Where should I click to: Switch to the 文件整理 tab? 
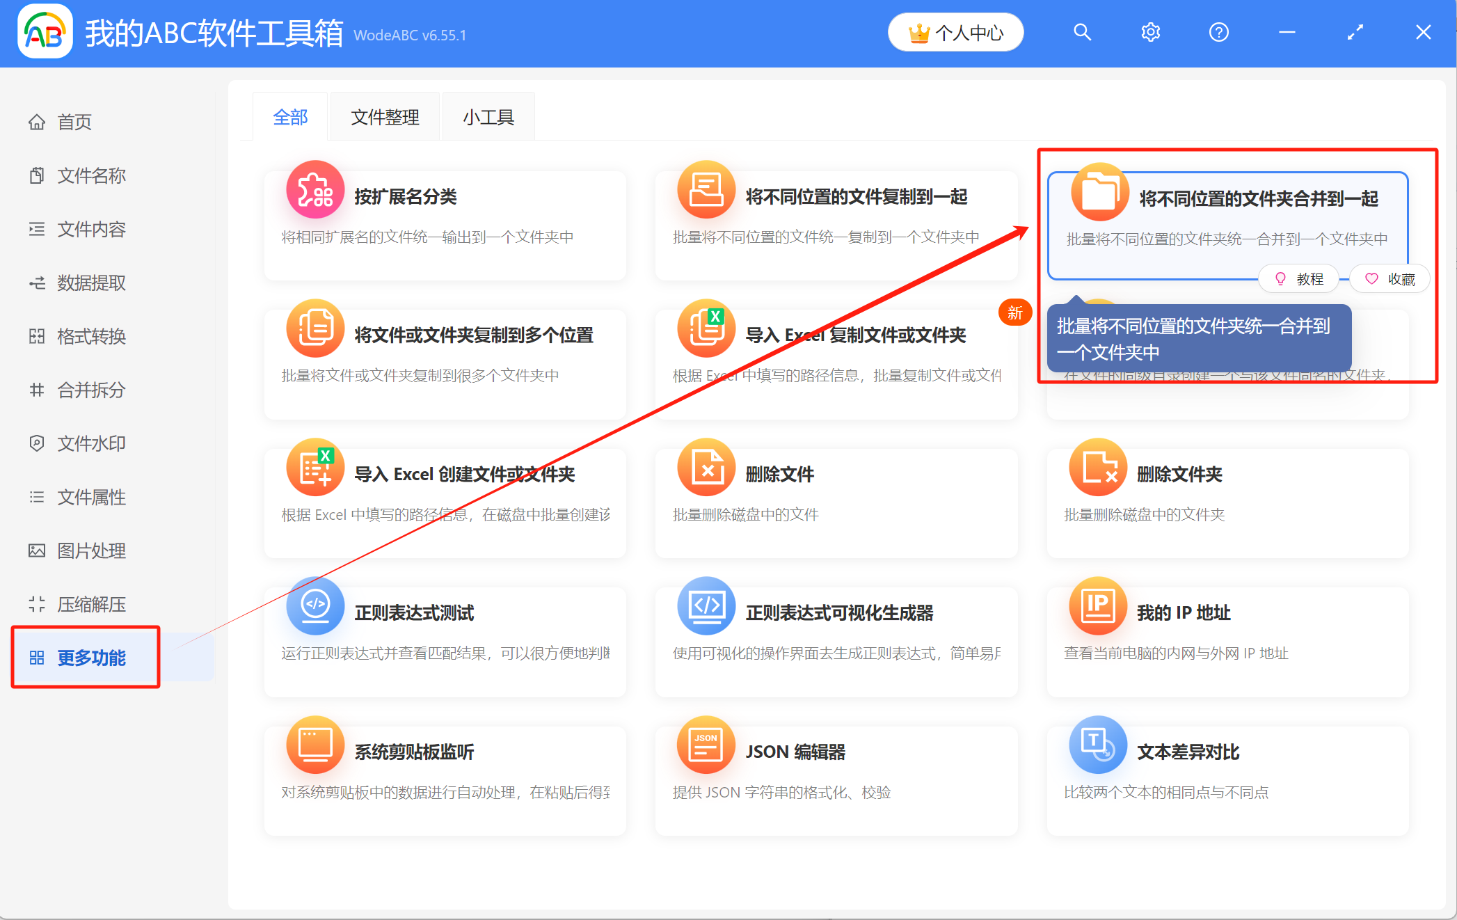[385, 116]
